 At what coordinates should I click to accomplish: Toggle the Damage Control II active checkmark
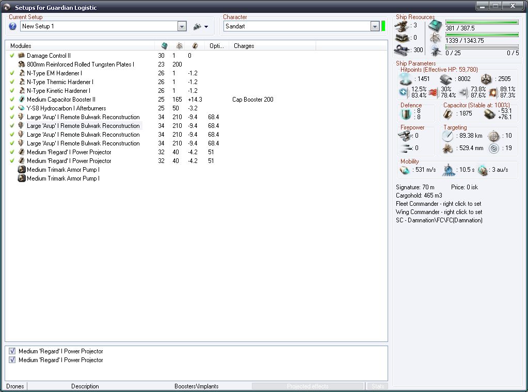pyautogui.click(x=12, y=56)
